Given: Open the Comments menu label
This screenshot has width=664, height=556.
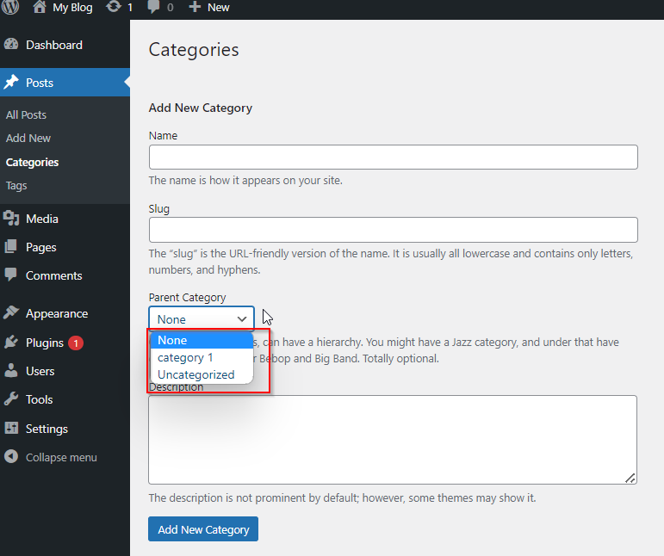Looking at the screenshot, I should coord(53,275).
